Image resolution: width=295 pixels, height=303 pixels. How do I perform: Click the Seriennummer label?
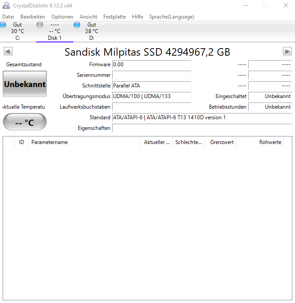94,75
